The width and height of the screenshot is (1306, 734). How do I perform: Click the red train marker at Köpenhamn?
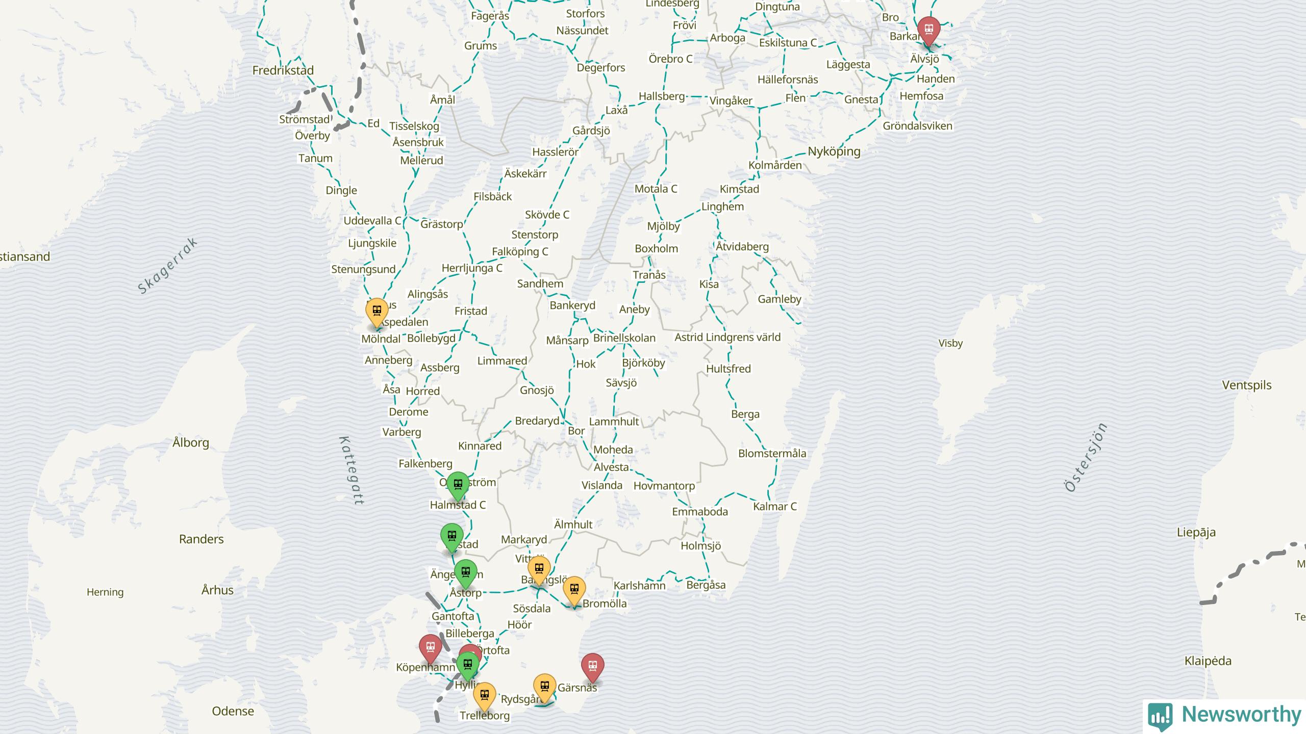430,647
